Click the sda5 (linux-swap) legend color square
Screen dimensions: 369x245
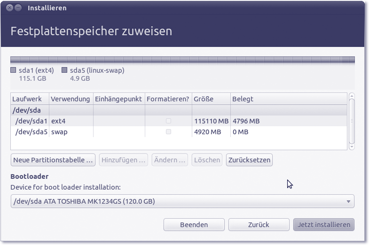pos(64,70)
